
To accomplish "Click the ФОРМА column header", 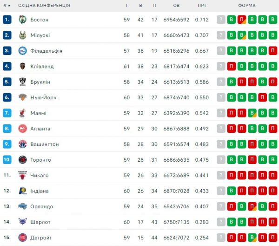I will (x=247, y=5).
